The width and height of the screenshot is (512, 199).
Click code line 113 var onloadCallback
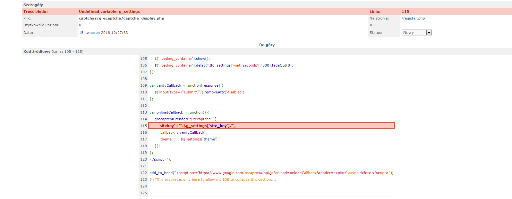[179, 112]
